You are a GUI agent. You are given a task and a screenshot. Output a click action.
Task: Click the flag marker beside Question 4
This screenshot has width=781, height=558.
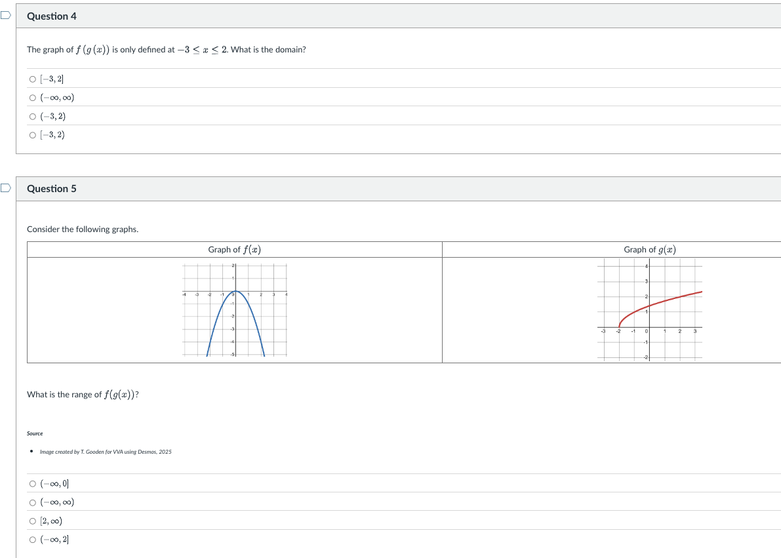coord(5,16)
